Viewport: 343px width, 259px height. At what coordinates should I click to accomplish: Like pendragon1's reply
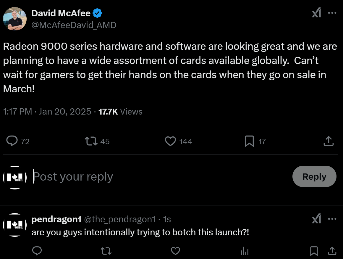pyautogui.click(x=176, y=251)
